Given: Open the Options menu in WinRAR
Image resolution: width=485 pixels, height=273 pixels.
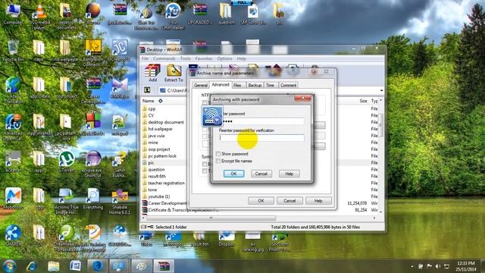Looking at the screenshot, I should [224, 58].
